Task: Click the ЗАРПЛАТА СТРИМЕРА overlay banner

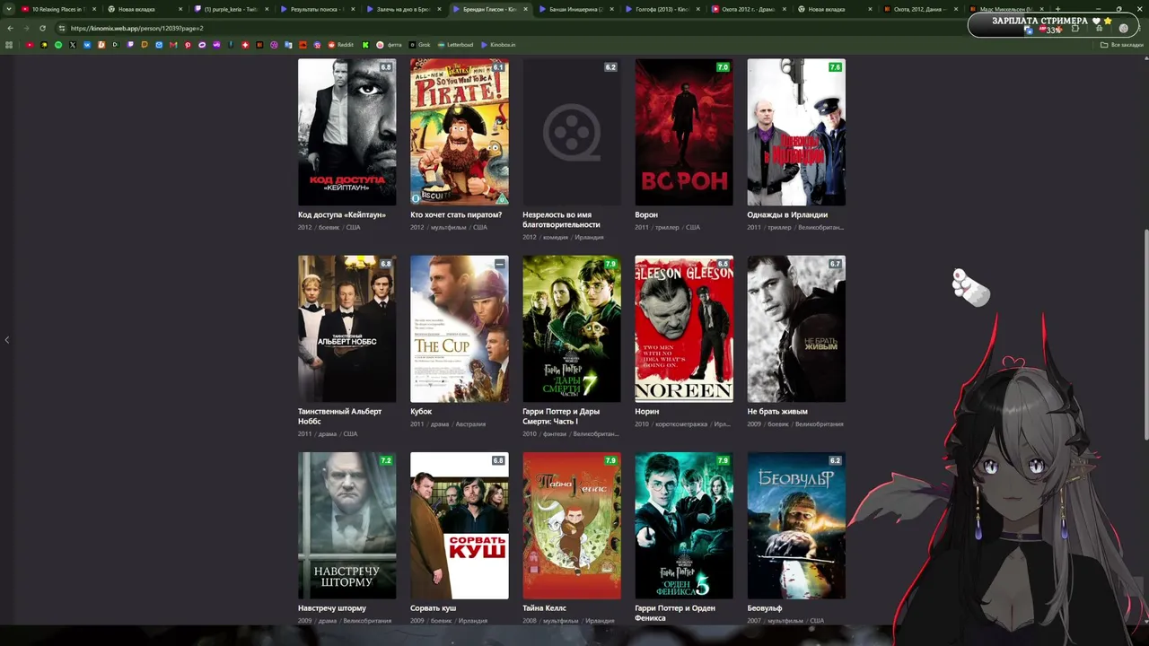Action: (x=1052, y=24)
